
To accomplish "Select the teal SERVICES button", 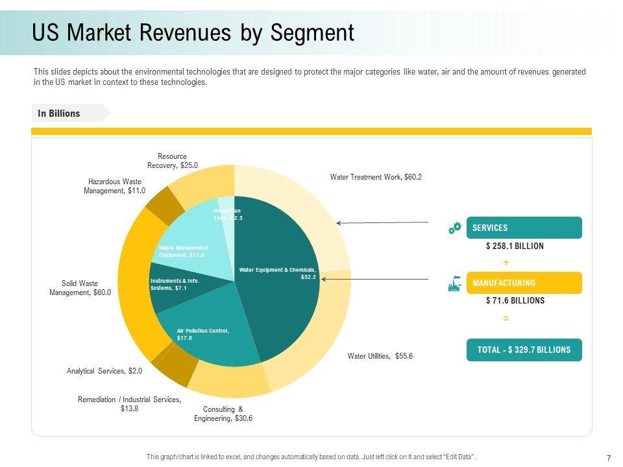I will (x=524, y=228).
